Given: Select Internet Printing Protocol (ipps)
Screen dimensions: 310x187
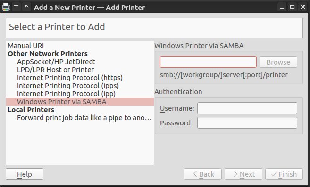Looking at the screenshot, I should (80, 86).
